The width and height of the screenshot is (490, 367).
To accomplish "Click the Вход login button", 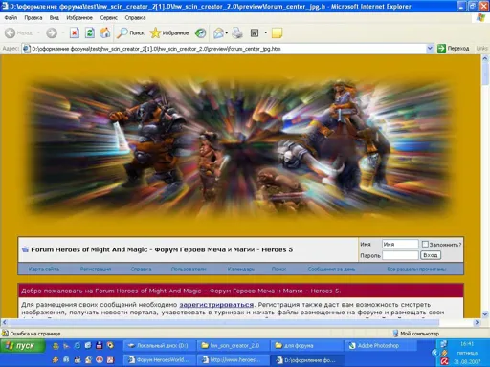I will click(431, 255).
